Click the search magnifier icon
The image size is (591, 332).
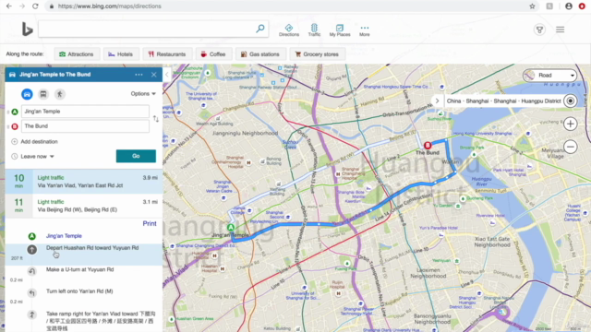point(260,29)
